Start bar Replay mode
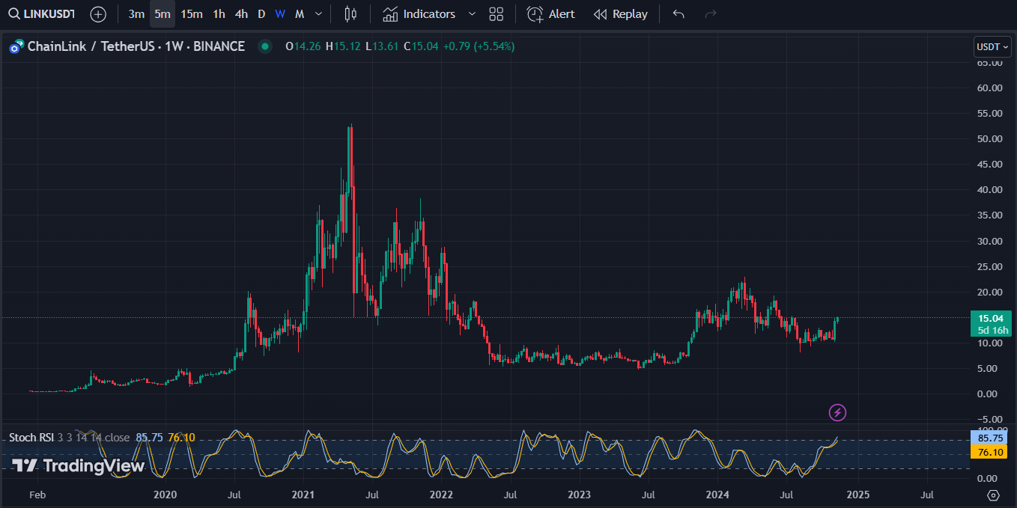This screenshot has height=508, width=1017. (x=620, y=13)
